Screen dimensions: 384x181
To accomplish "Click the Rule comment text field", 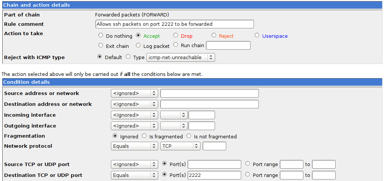I will click(175, 24).
